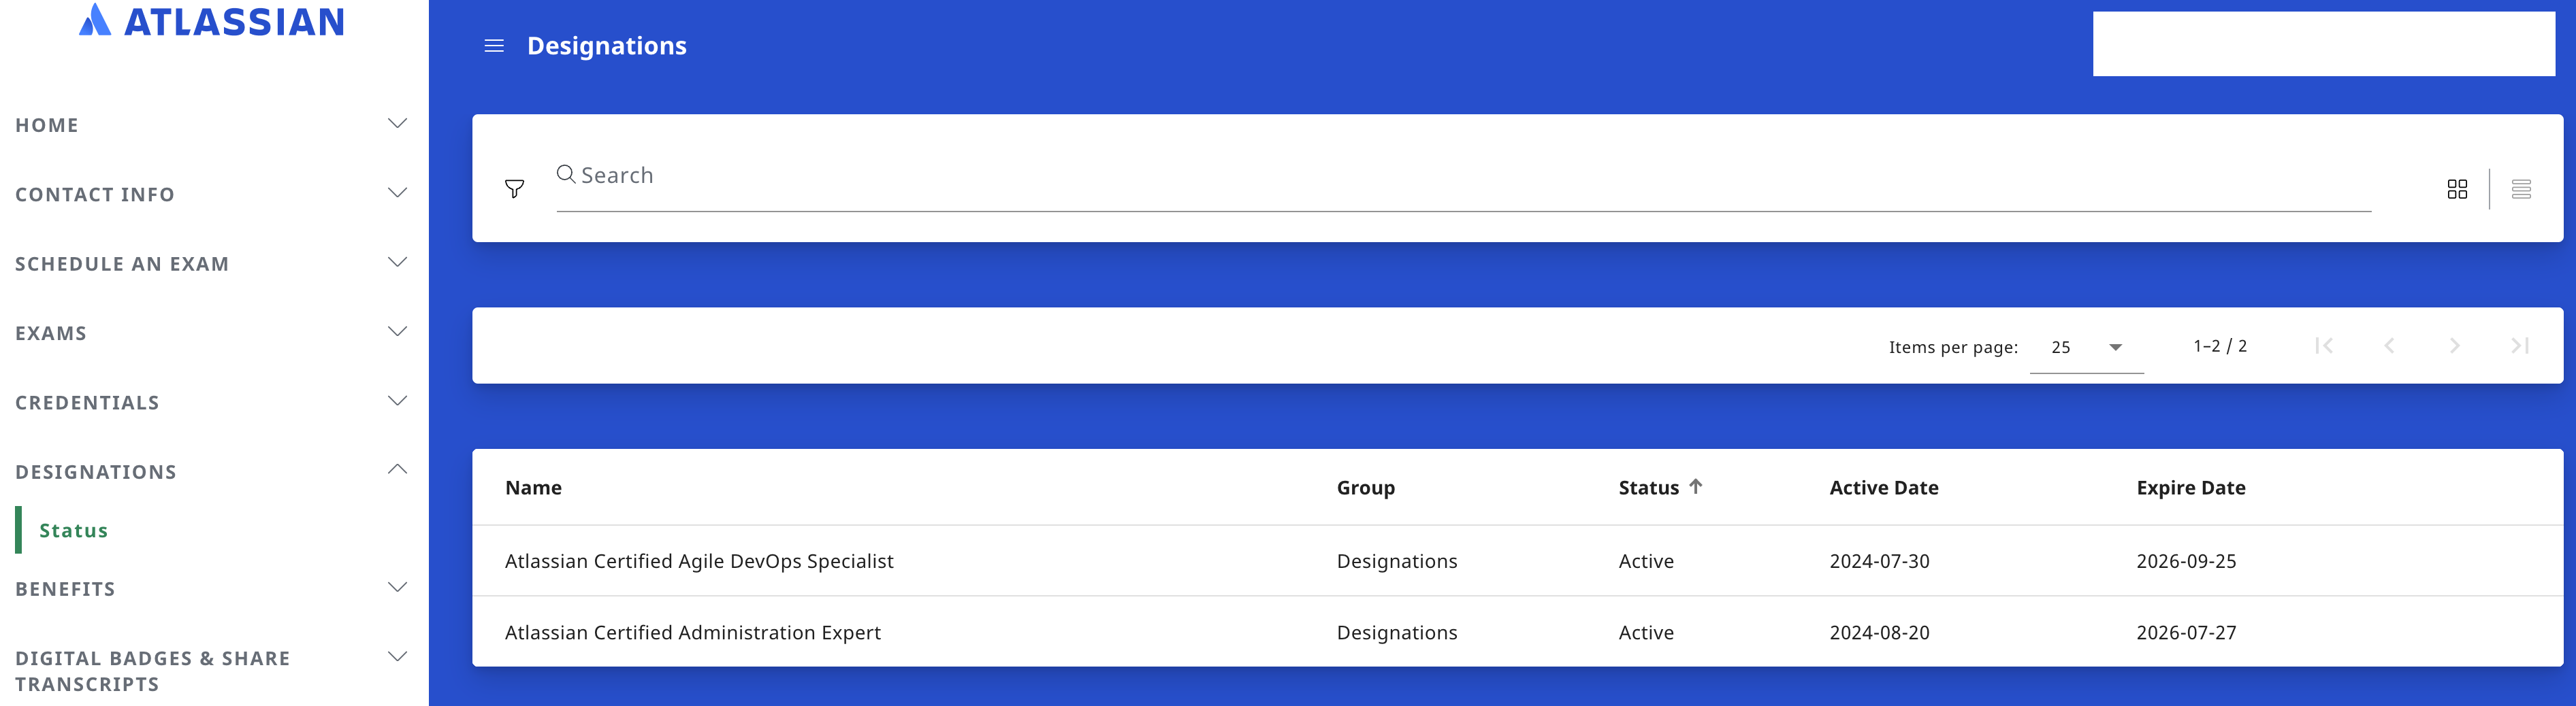
Task: Sort by the Group column header
Action: 1365,487
